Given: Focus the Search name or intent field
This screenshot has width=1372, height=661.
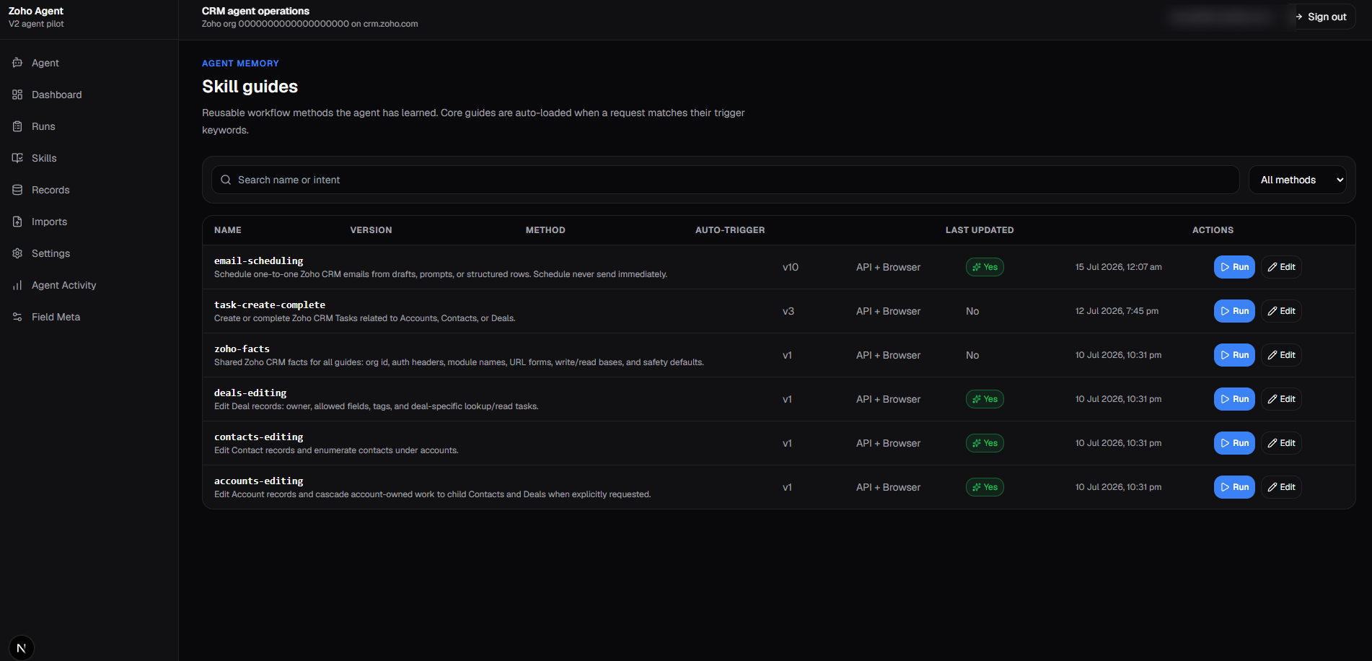Looking at the screenshot, I should [x=725, y=180].
